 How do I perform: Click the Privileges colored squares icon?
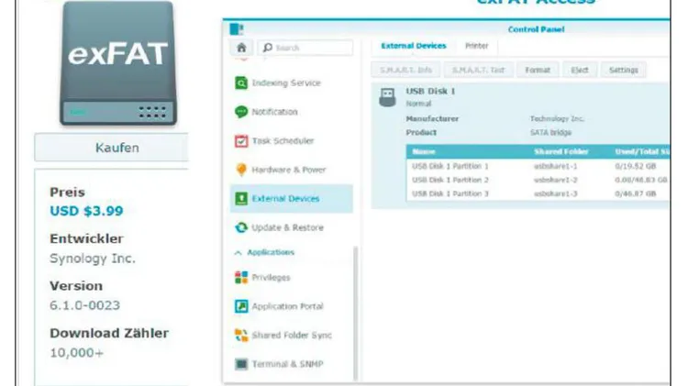tap(241, 277)
